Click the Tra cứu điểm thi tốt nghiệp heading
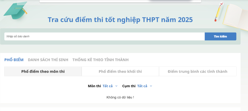Screen dimensions: 248x111 click(x=120, y=20)
